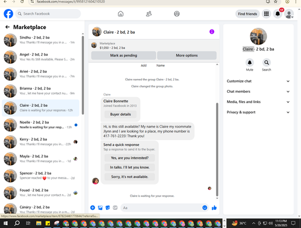Open taskbar clock showing 11:13 PM
The height and width of the screenshot is (228, 301).
coord(281,223)
